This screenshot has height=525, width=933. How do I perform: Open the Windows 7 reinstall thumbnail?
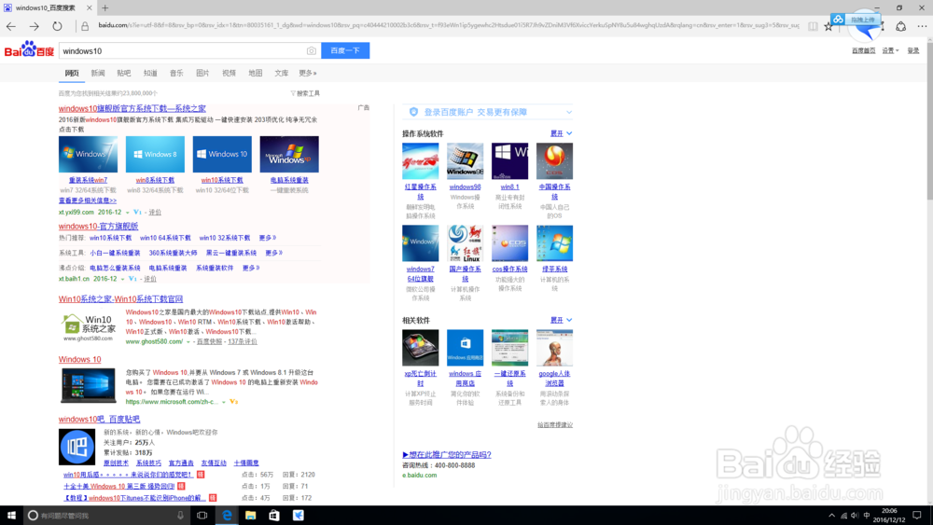tap(88, 154)
